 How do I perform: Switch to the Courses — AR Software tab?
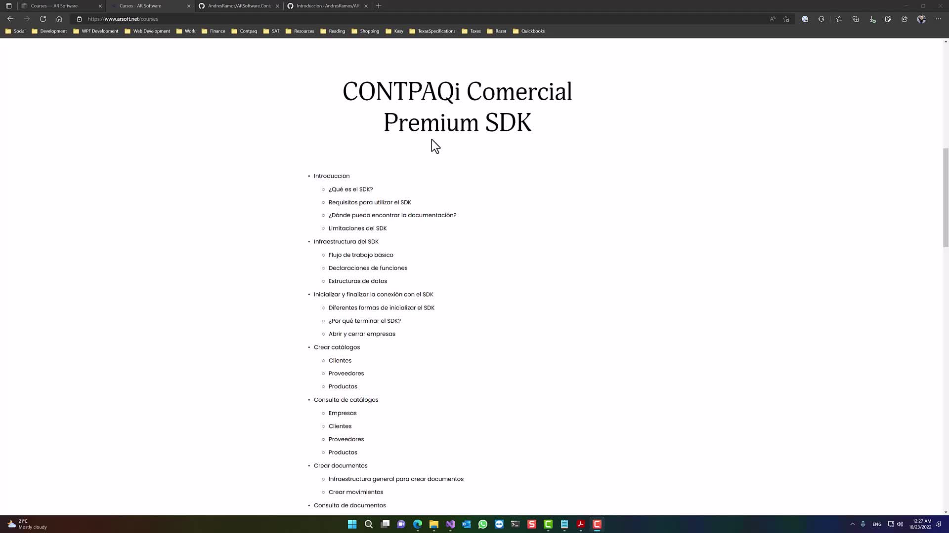click(54, 6)
